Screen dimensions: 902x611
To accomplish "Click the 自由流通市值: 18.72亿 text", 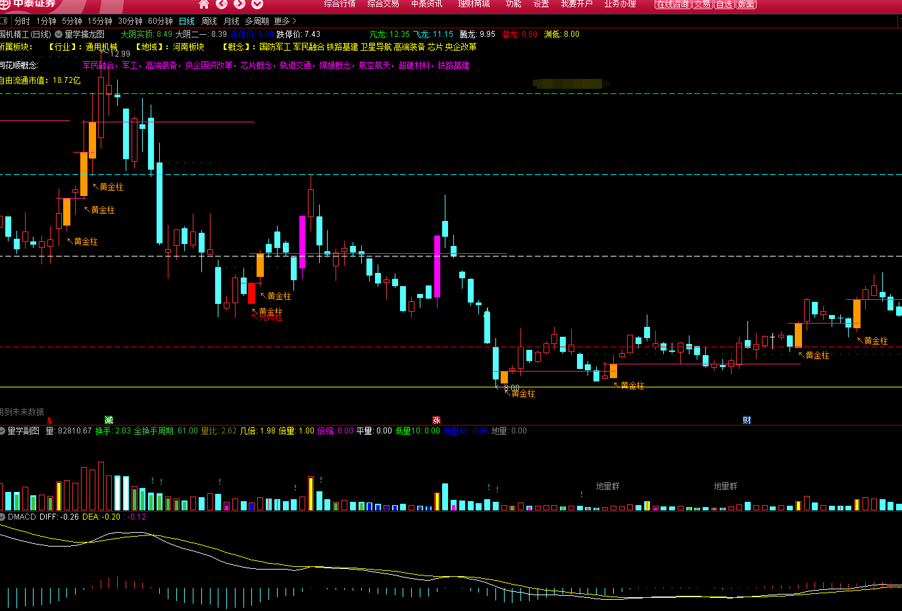I will click(40, 80).
